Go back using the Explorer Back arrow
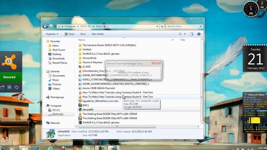This screenshot has width=267, height=150. coord(45,26)
